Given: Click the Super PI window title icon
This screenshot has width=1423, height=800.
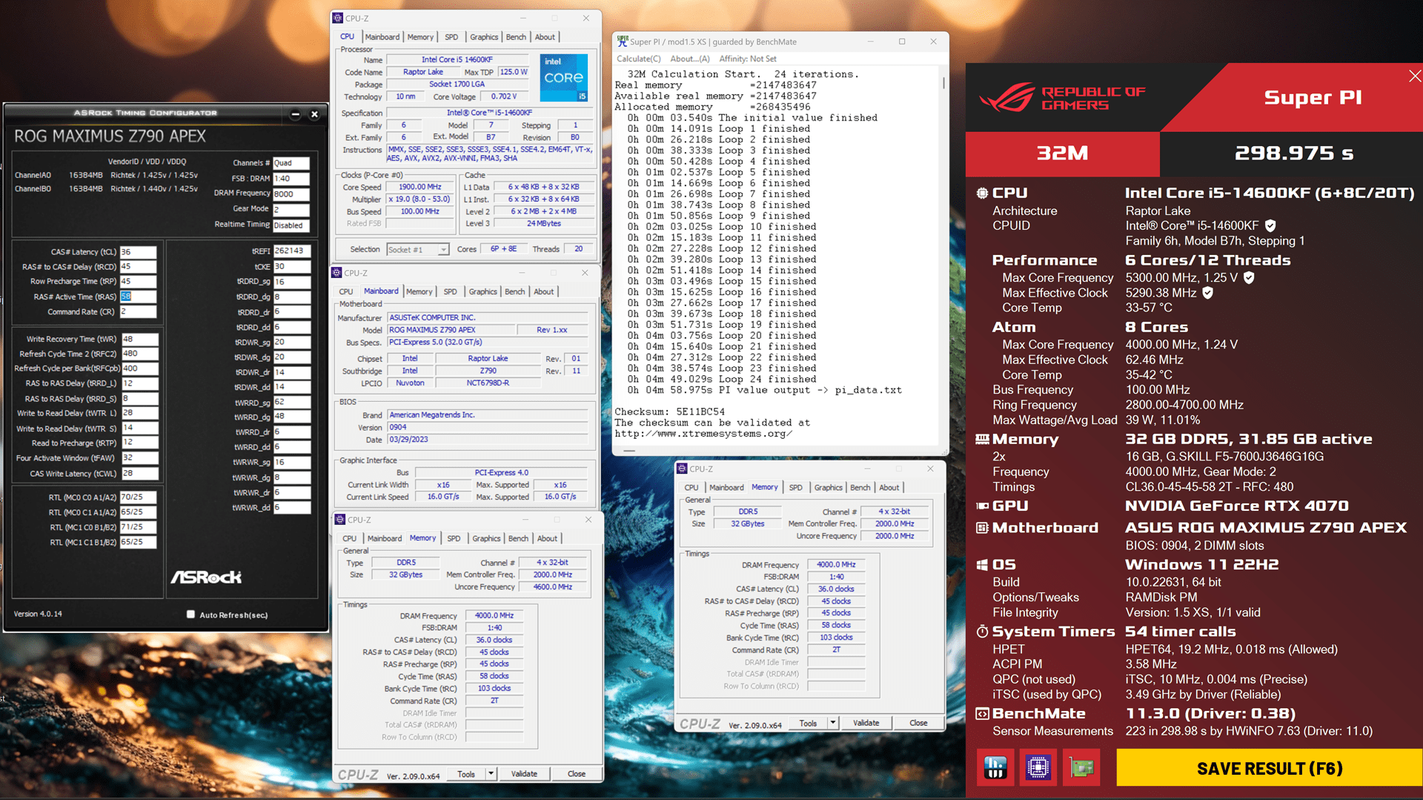Looking at the screenshot, I should tap(623, 42).
